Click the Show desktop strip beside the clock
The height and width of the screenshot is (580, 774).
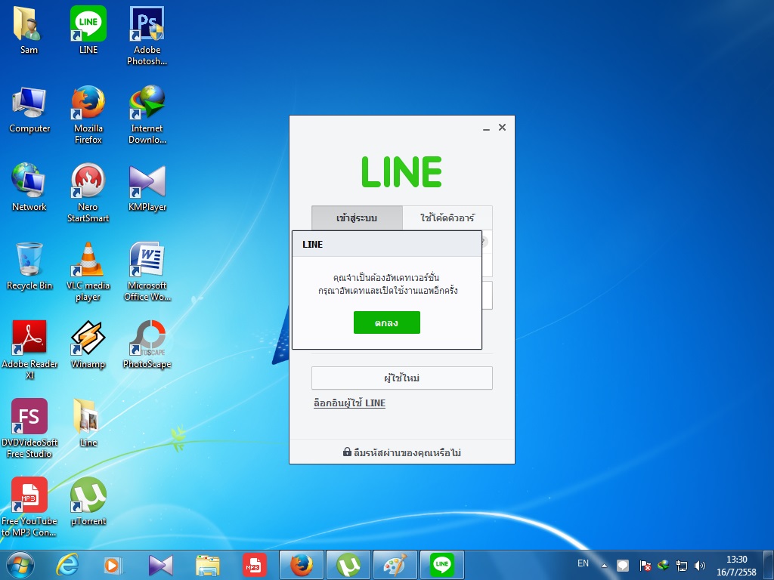click(x=769, y=565)
